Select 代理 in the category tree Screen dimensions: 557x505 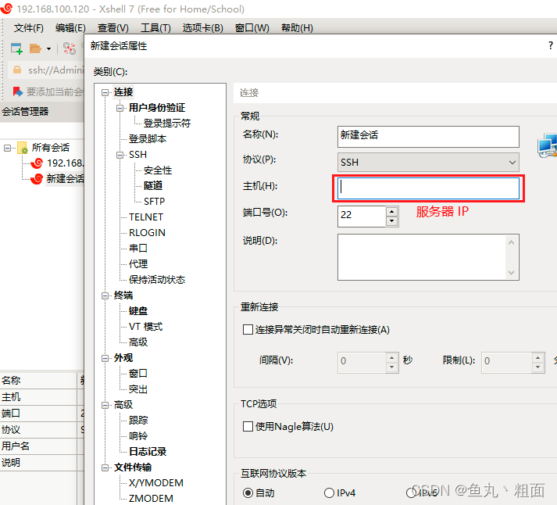point(138,264)
